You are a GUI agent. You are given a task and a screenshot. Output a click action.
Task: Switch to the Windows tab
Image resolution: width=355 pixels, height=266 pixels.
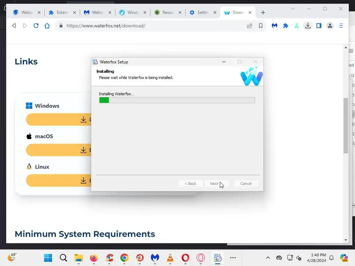133,12
